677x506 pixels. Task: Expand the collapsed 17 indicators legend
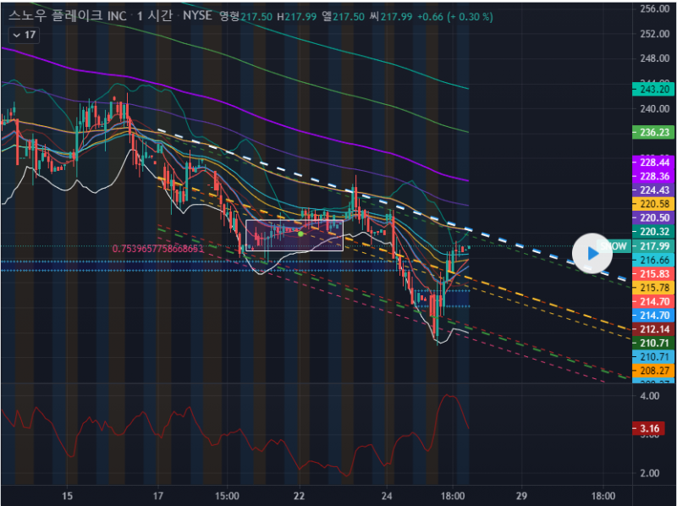pyautogui.click(x=23, y=35)
